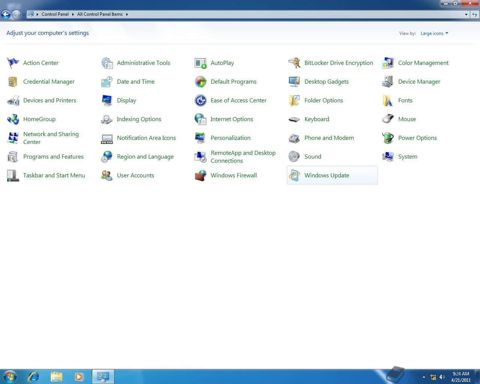
Task: Click the Windows Update link
Action: [327, 175]
